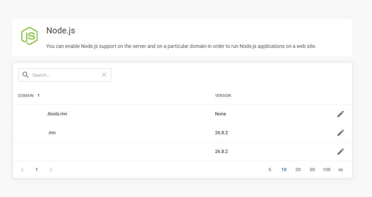Clear search with the X icon
The image size is (372, 197).
[x=104, y=75]
